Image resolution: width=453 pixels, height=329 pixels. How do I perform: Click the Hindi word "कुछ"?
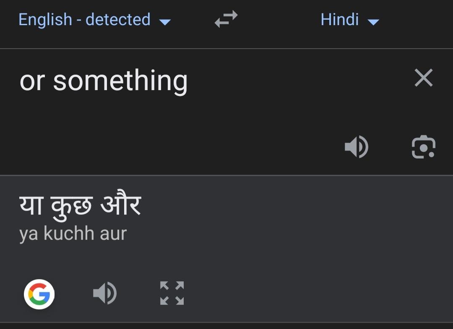point(71,206)
